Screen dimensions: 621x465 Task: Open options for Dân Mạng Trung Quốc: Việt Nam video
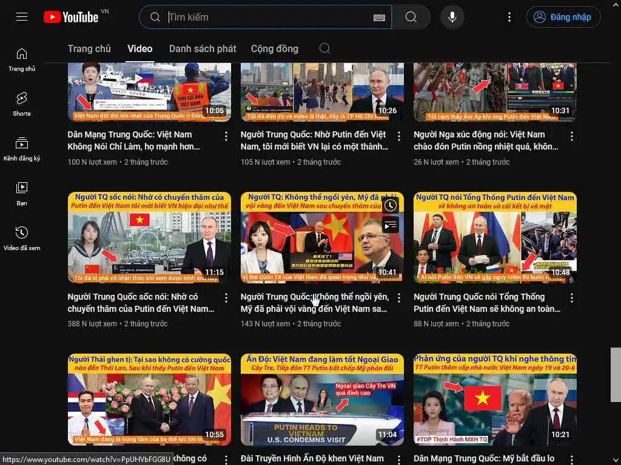pyautogui.click(x=226, y=136)
